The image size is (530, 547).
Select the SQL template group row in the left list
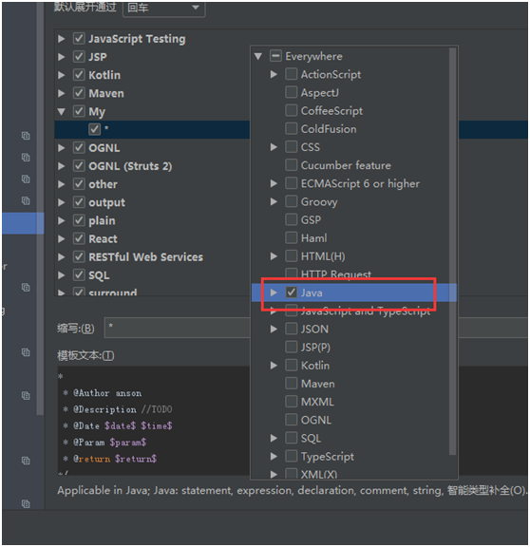[x=152, y=275]
